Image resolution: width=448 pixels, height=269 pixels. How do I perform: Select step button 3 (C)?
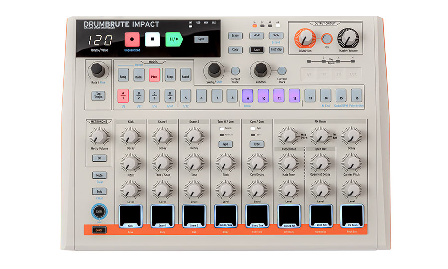point(154,96)
